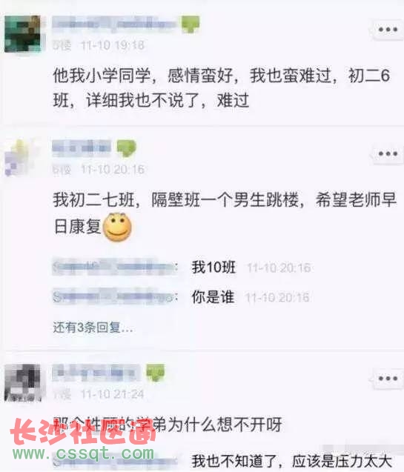Open more options for the 11-10 20:16 comment
404x472 pixels.
(388, 154)
